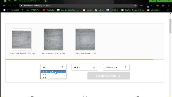The width and height of the screenshot is (172, 97).
Task: Click the CREATE PDF NOW button
Action: (x=109, y=76)
